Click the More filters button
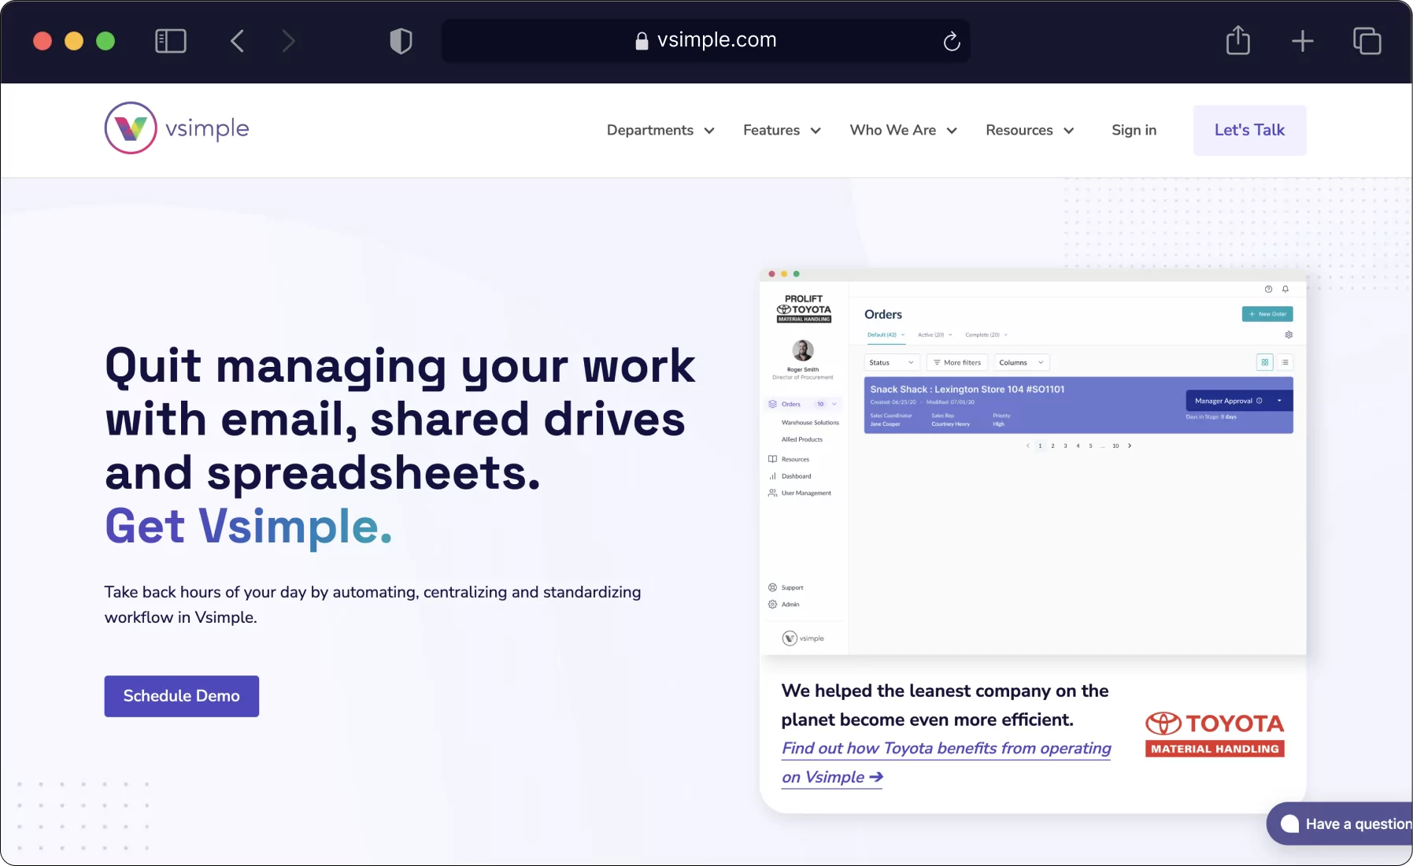 [x=956, y=363]
